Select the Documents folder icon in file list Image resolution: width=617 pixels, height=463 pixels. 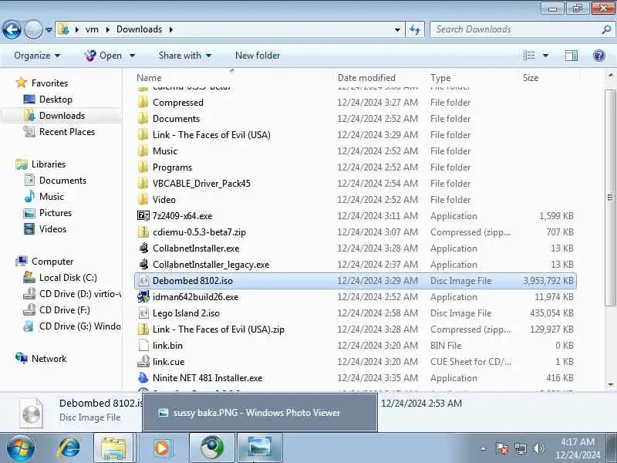click(143, 119)
